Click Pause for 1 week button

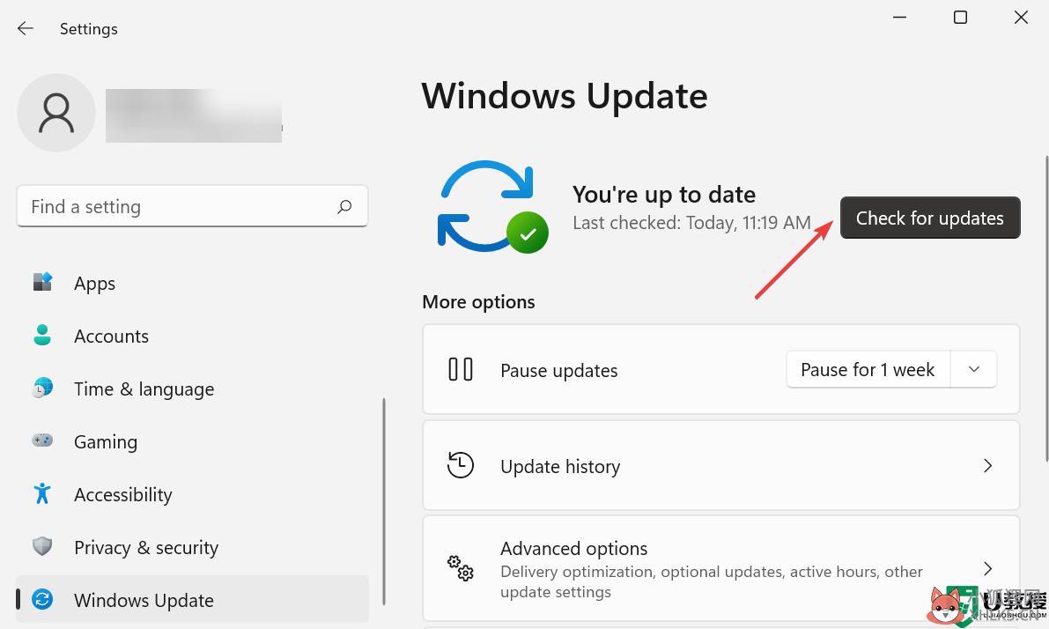coord(868,369)
